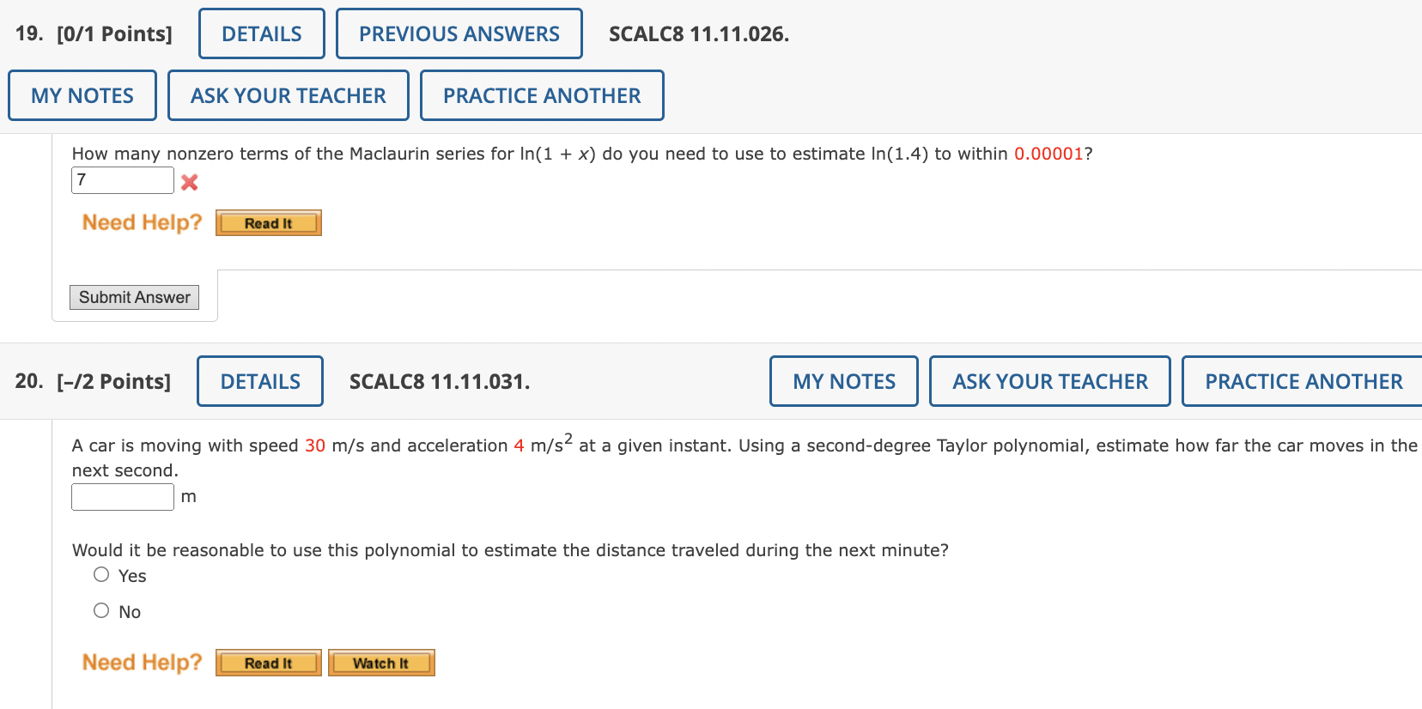
Task: Select the No radio button
Action: [100, 609]
